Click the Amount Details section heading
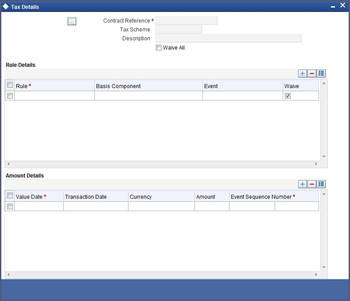Image resolution: width=350 pixels, height=301 pixels. 25,175
